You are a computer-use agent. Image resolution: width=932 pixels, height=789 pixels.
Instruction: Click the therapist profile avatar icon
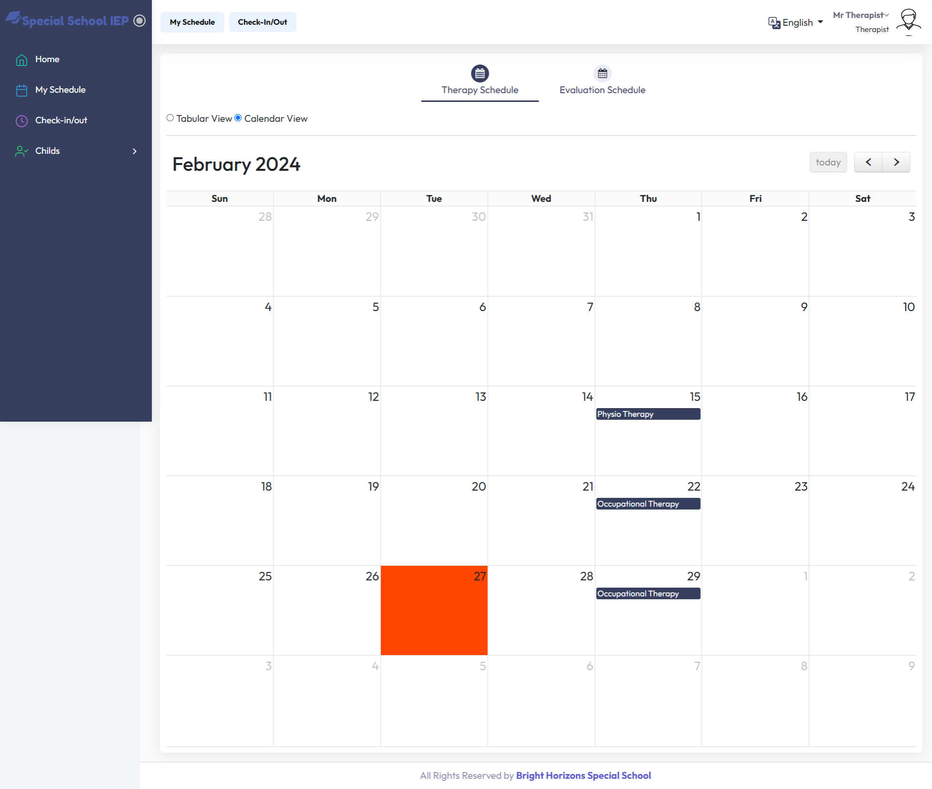tap(908, 22)
